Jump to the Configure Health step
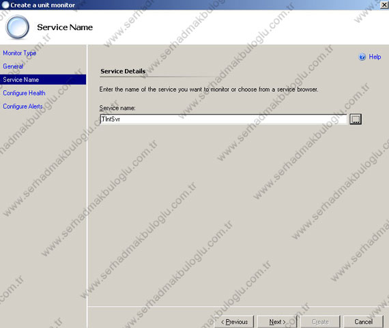The height and width of the screenshot is (328, 389). point(24,93)
